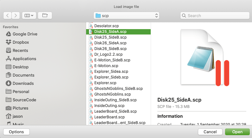Click the back navigation arrow
The height and width of the screenshot is (138, 252).
8,15
